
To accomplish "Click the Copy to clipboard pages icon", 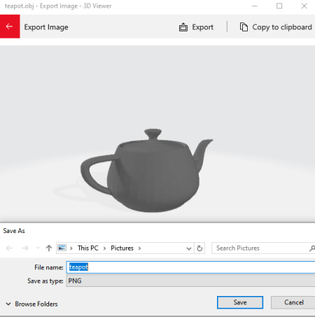I will (x=244, y=27).
